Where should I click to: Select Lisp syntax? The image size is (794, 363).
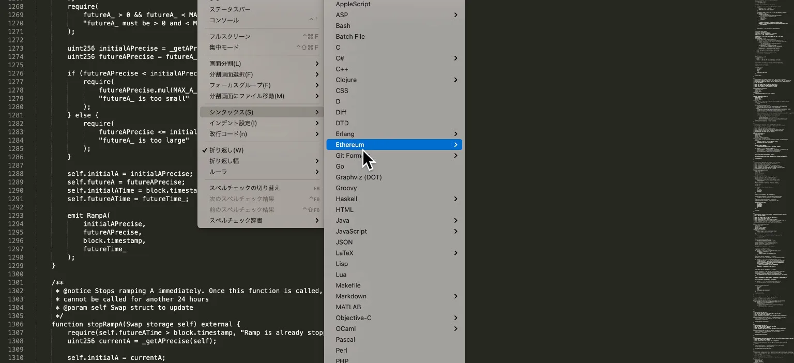(x=394, y=264)
